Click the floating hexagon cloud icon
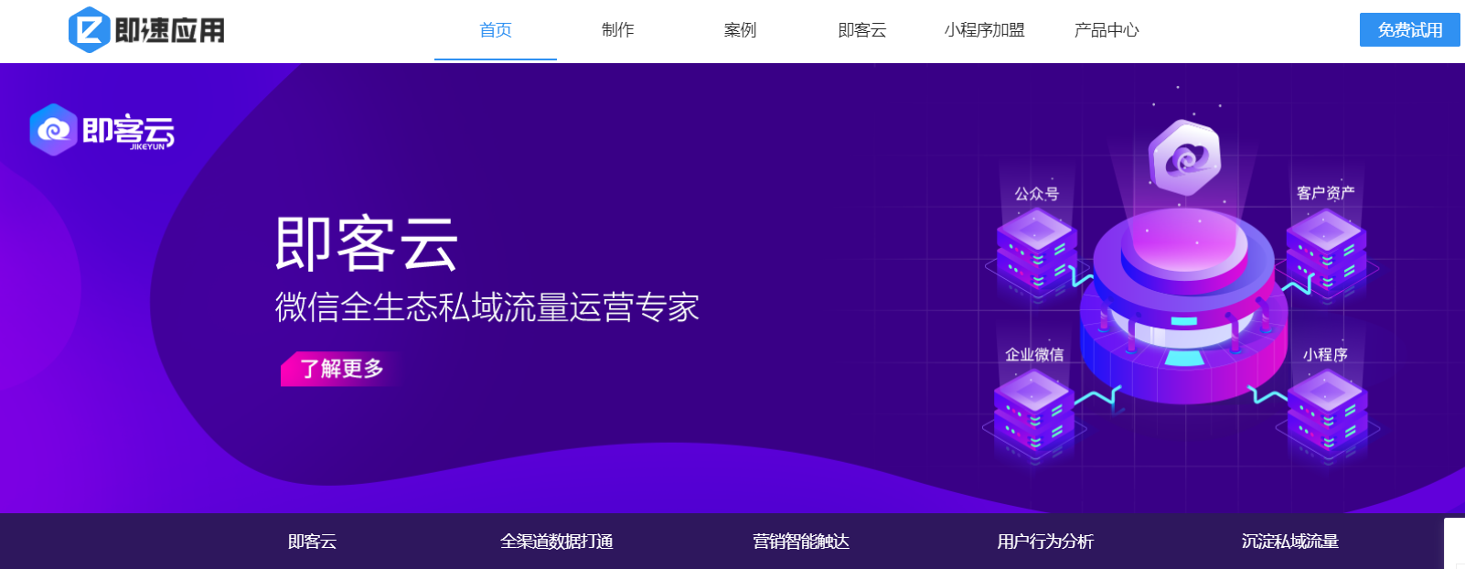The height and width of the screenshot is (569, 1465). (x=1185, y=157)
